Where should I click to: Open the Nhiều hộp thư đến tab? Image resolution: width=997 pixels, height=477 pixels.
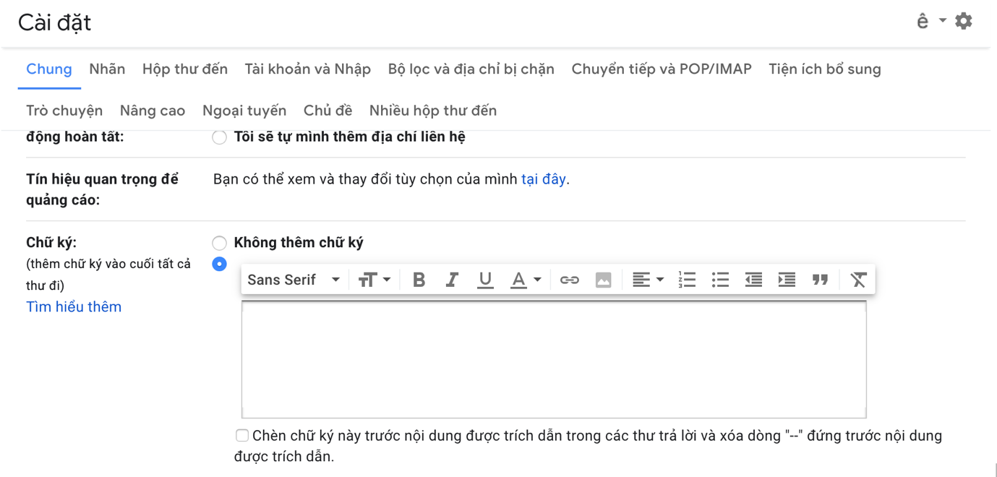click(x=433, y=111)
